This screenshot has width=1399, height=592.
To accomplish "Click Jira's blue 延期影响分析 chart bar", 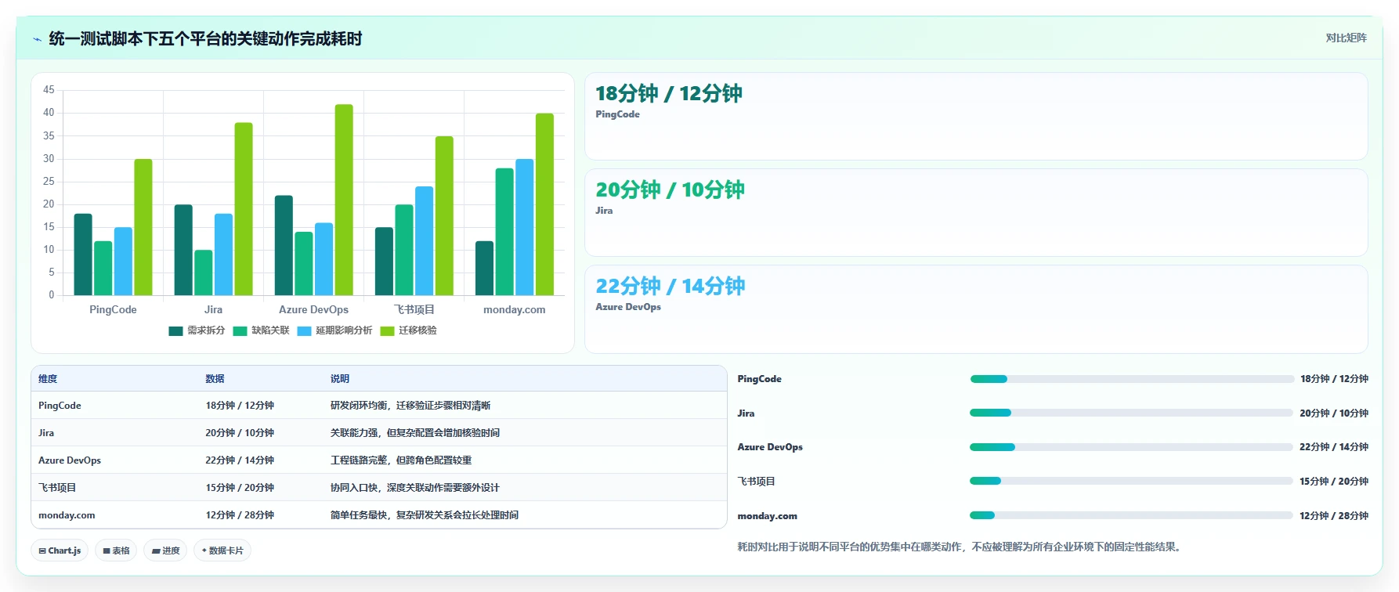I will (x=223, y=254).
